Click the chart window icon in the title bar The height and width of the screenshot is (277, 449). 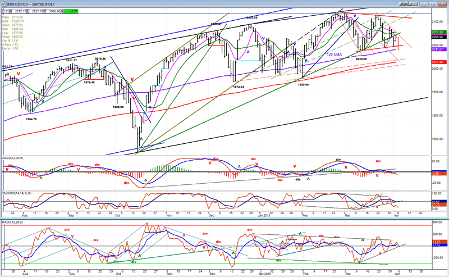pyautogui.click(x=4, y=4)
